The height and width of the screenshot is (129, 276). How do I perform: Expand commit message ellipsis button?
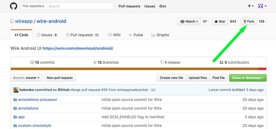click(x=153, y=90)
